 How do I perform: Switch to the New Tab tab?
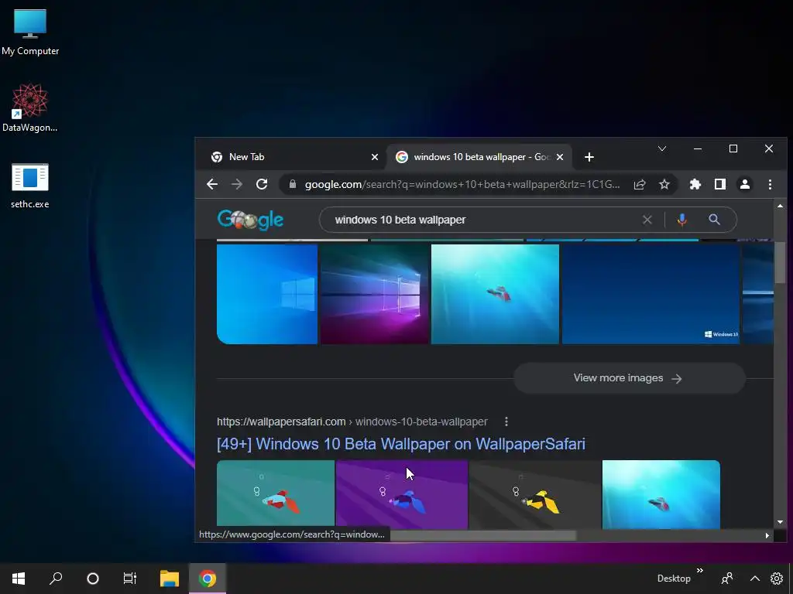pyautogui.click(x=292, y=157)
